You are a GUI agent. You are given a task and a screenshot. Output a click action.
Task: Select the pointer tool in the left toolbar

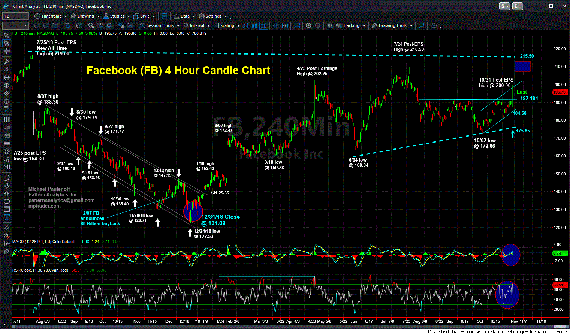(6, 43)
